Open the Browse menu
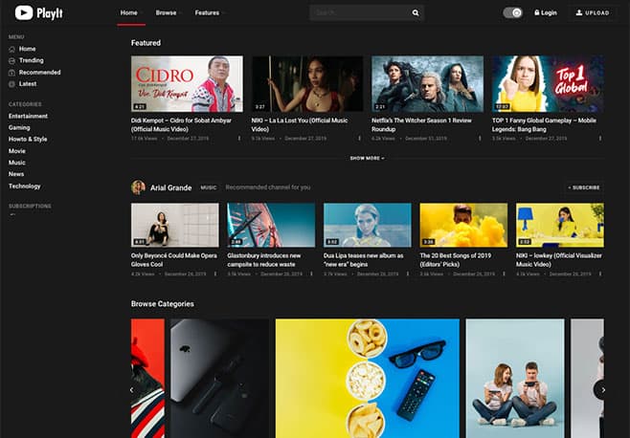 coord(166,12)
